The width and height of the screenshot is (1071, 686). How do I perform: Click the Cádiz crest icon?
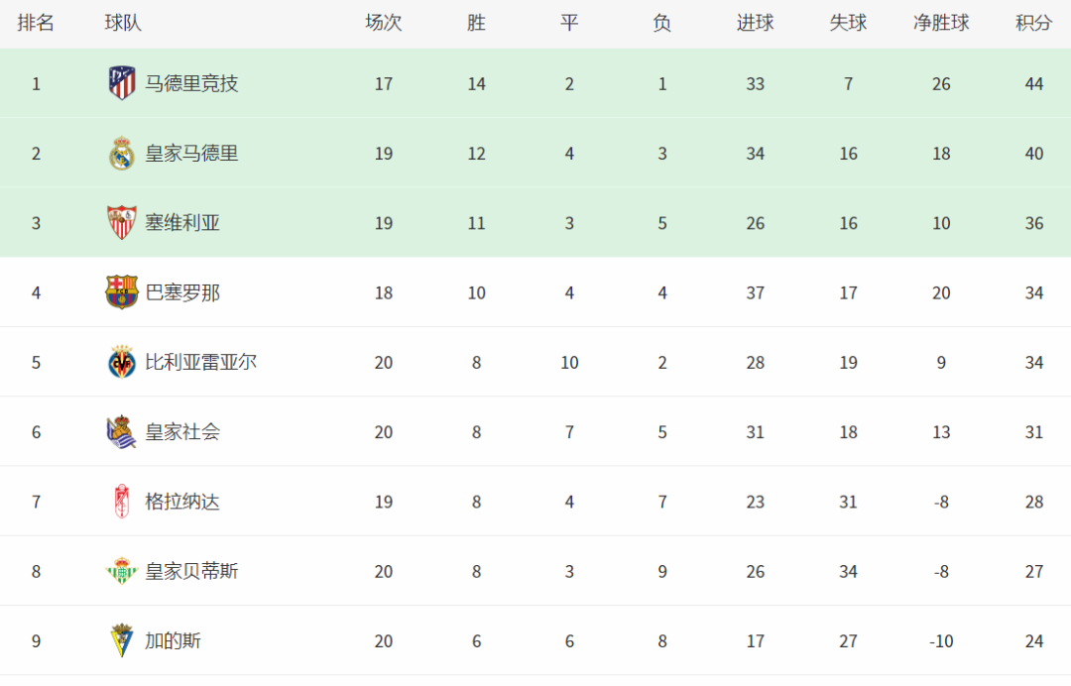point(122,640)
